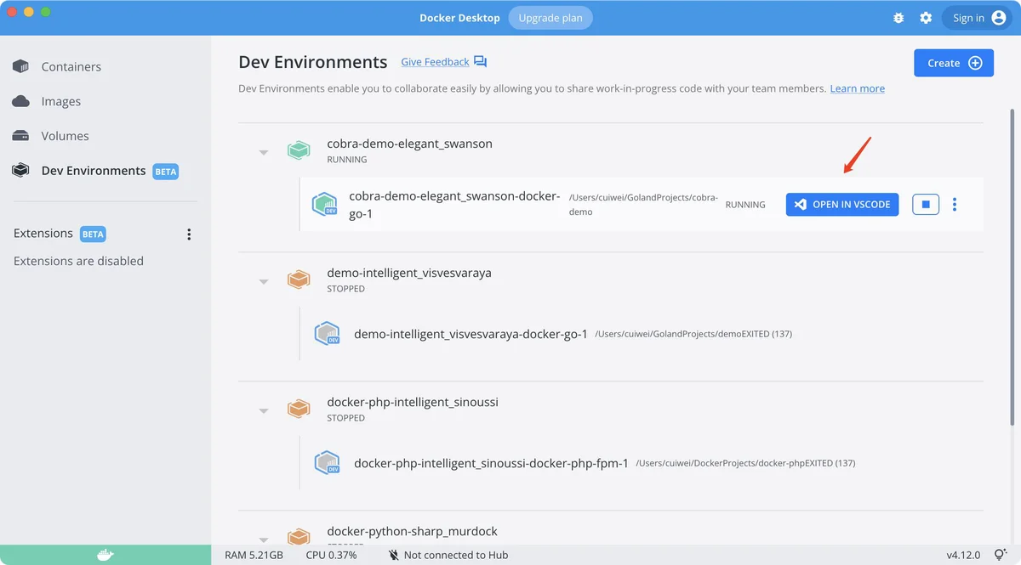Click the RAM 5.21GB status entry
1021x565 pixels.
pos(254,555)
